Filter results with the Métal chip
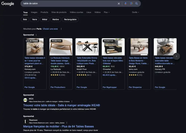Image resolution: width=186 pixels, height=133 pixels. [x=45, y=19]
